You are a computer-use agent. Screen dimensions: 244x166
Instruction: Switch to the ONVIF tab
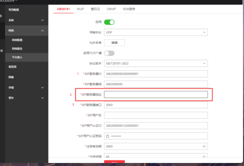click(x=111, y=9)
